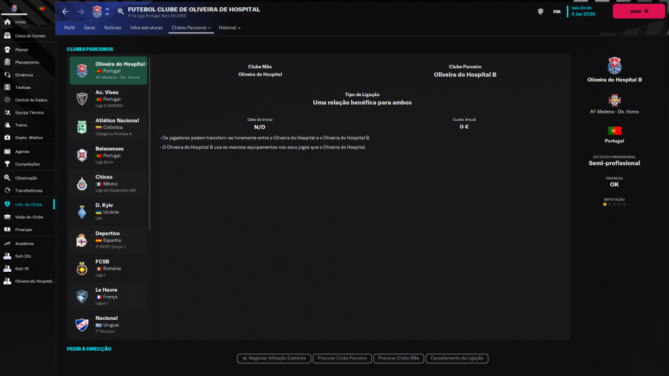This screenshot has height=376, width=669.
Task: Select Oliveira do Hospital B partner row
Action: [x=108, y=71]
